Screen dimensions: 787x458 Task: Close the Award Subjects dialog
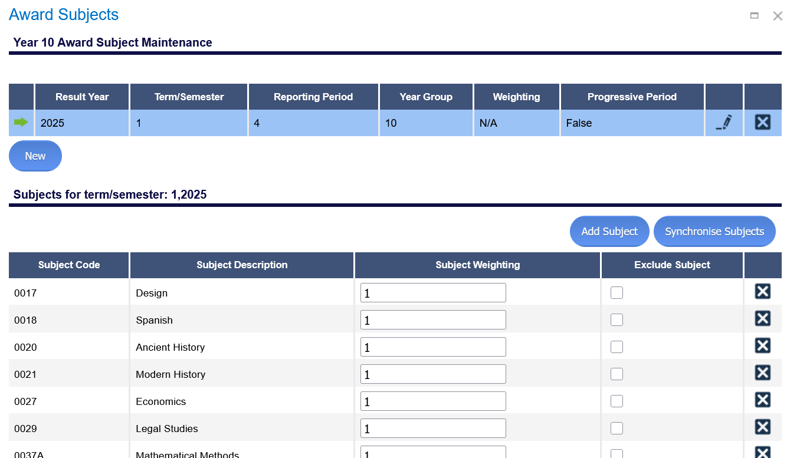pyautogui.click(x=778, y=16)
